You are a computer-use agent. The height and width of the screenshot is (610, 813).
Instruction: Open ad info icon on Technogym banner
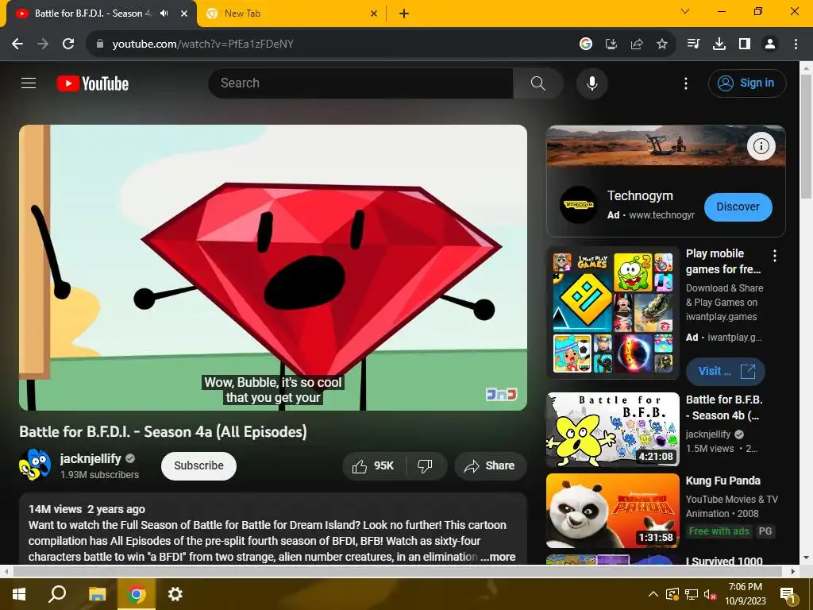(x=761, y=146)
